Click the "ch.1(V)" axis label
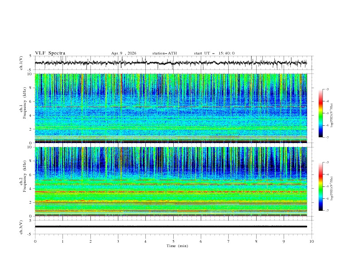The width and height of the screenshot is (351, 271). pyautogui.click(x=21, y=63)
